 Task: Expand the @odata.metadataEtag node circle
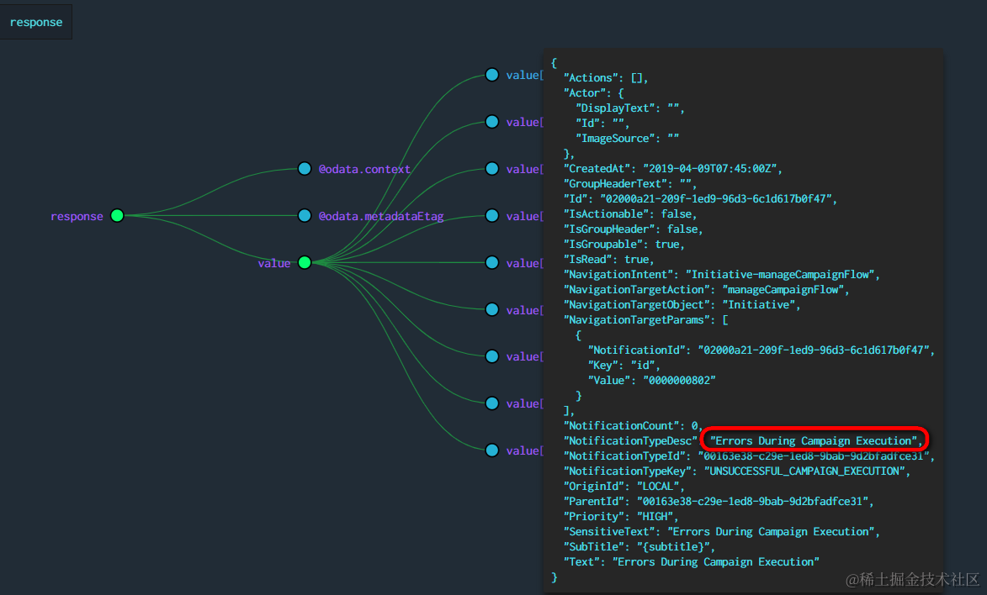coord(305,216)
